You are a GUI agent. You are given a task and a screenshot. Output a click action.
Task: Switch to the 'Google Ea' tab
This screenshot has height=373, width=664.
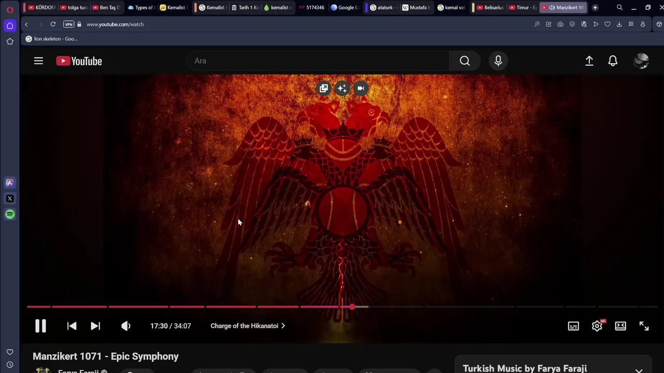[344, 8]
